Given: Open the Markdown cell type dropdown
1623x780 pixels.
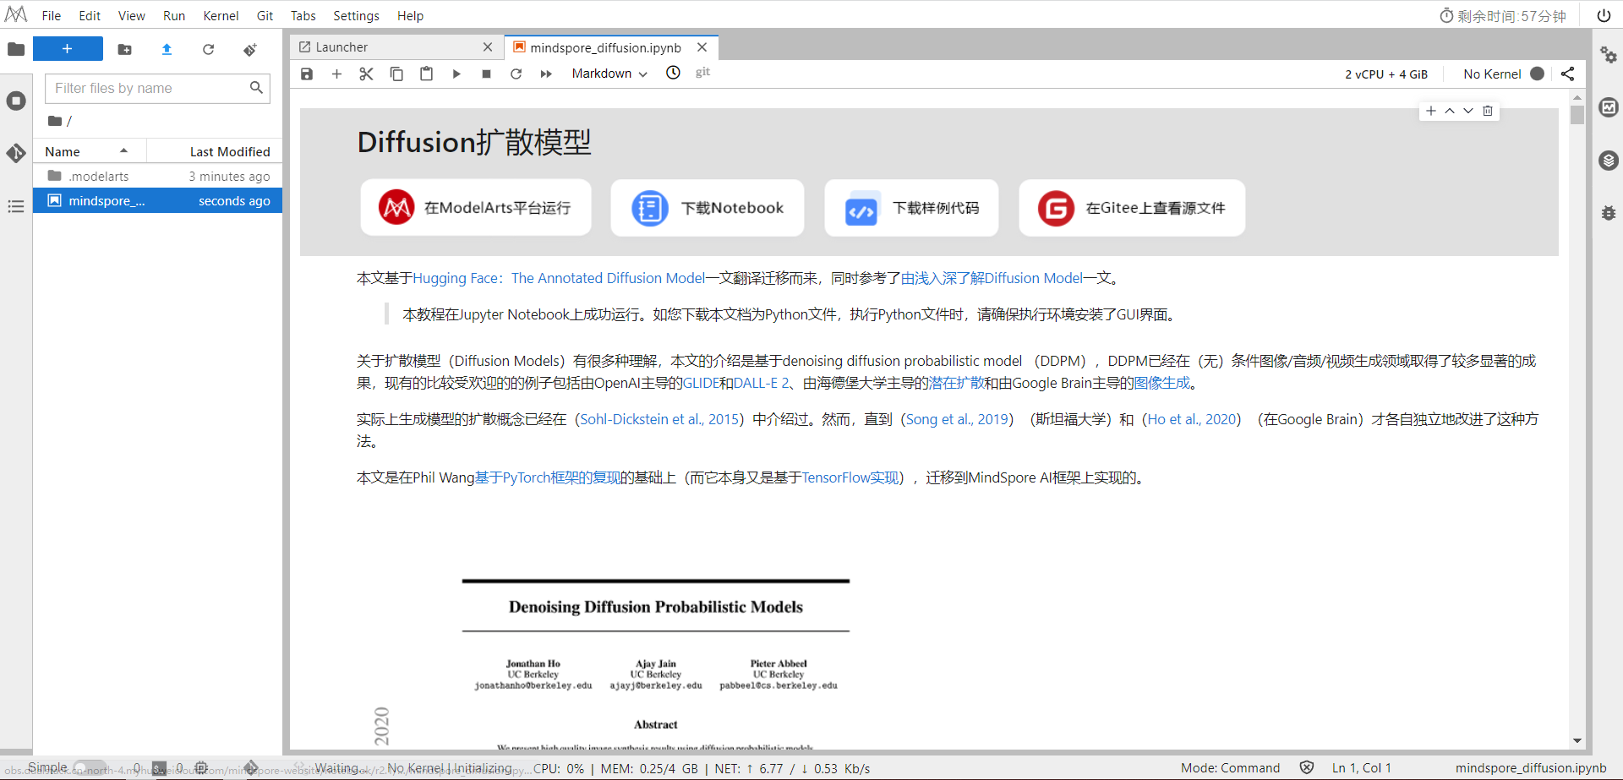Looking at the screenshot, I should click(609, 74).
